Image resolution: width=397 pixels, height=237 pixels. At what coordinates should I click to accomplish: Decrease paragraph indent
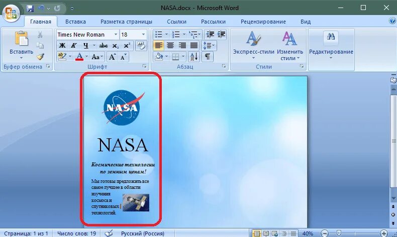[x=210, y=35]
